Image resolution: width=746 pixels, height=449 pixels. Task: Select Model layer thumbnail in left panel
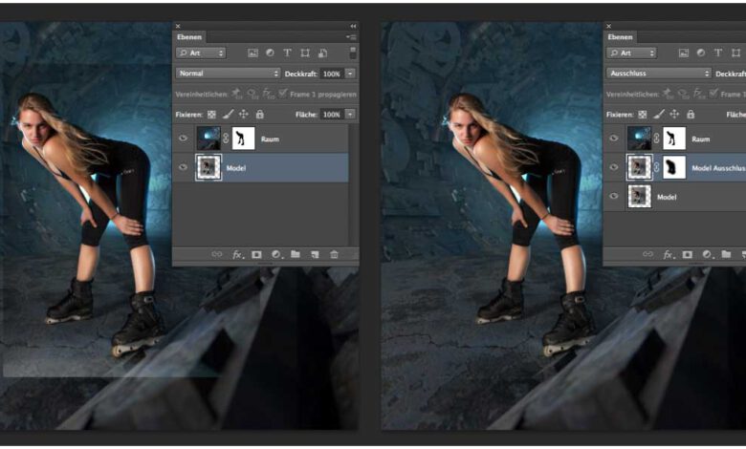point(208,167)
